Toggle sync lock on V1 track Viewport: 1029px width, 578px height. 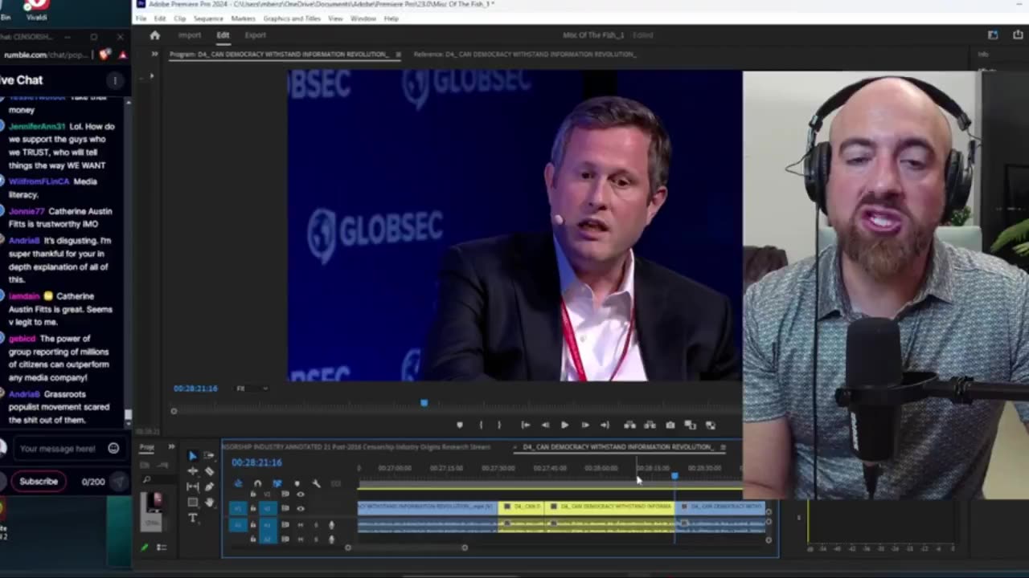coord(285,508)
